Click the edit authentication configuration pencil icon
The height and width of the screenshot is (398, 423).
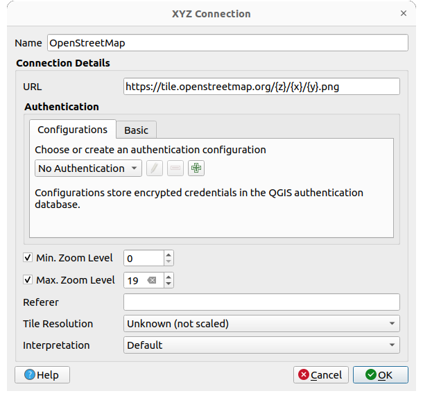point(155,168)
